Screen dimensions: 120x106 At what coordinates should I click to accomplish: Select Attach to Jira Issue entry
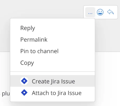[x=52, y=93]
